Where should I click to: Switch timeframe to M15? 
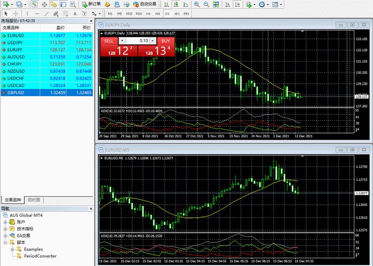[129, 14]
